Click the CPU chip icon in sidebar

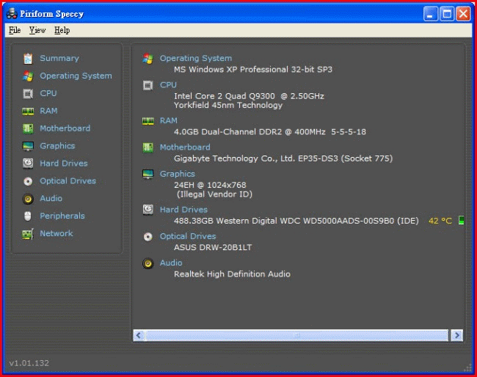[28, 94]
